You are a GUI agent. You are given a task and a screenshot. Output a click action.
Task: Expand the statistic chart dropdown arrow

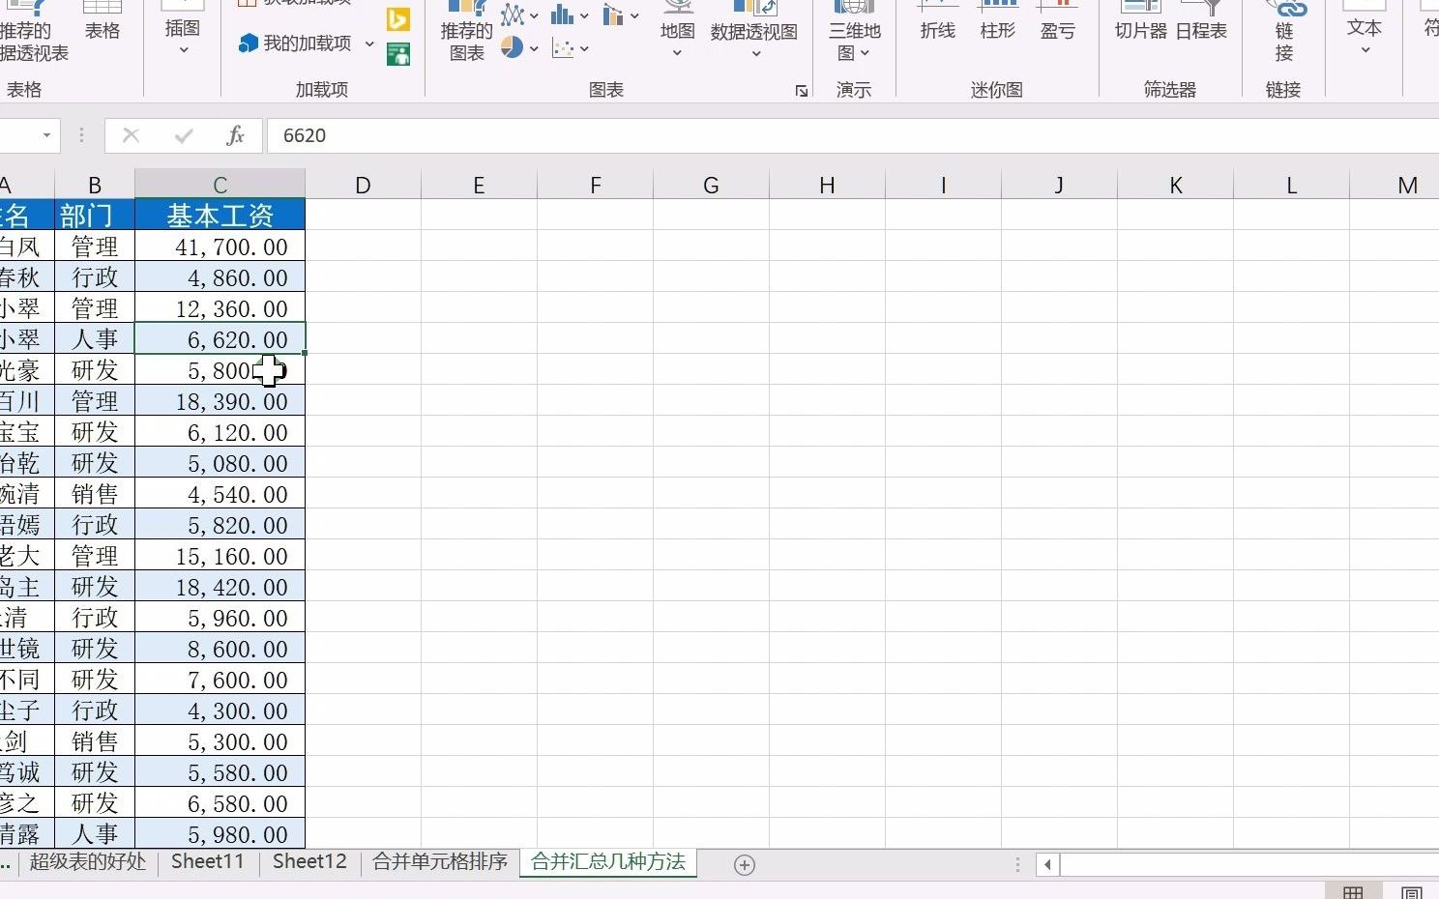584,15
